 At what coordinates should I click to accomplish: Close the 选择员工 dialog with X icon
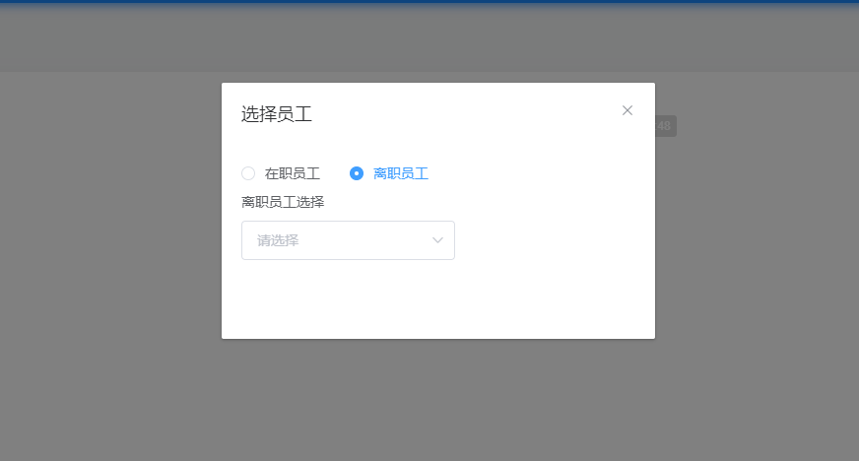628,110
